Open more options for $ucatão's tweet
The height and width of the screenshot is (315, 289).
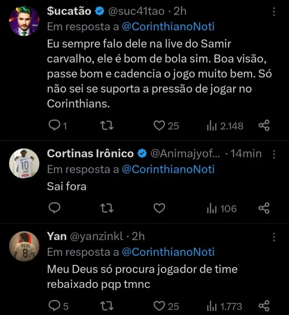[274, 12]
